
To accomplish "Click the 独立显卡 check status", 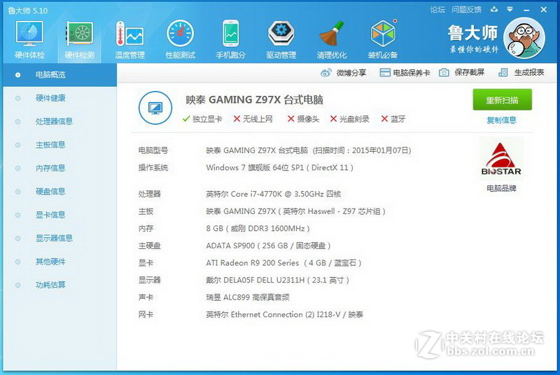I will 202,119.
